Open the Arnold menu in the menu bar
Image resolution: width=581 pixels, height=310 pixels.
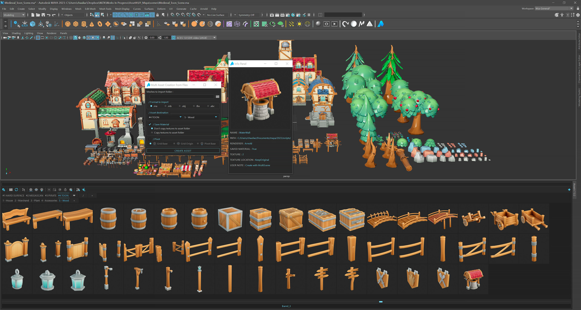204,9
